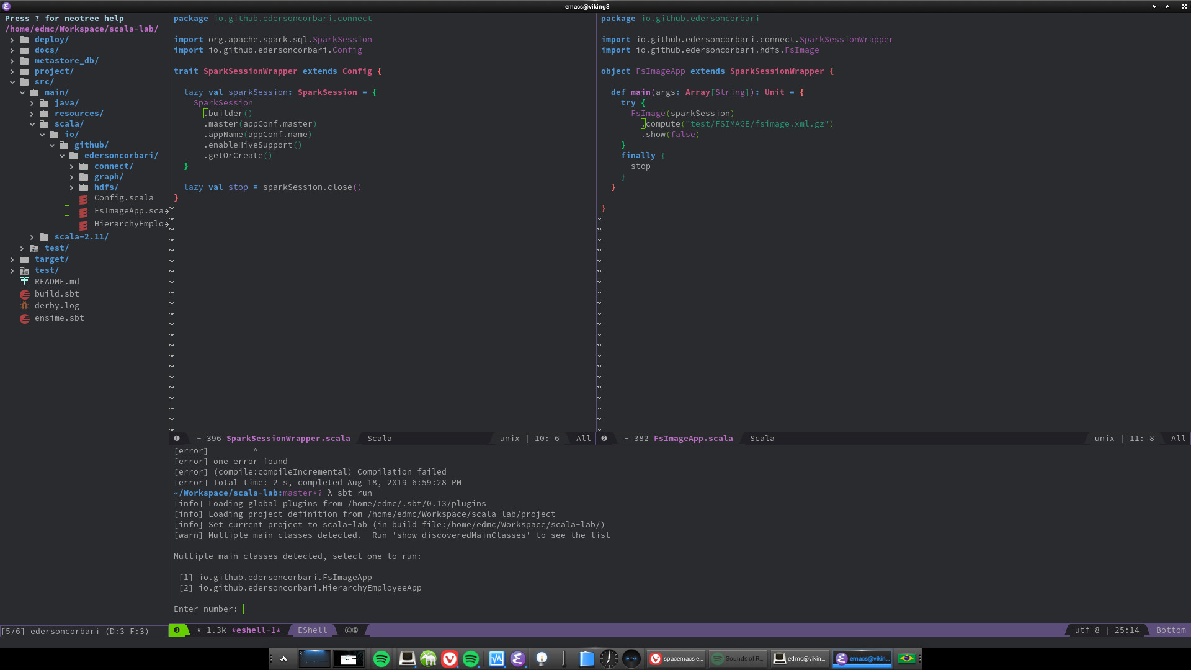Click unix line-ending indicator in left modeline
The height and width of the screenshot is (670, 1191).
[509, 439]
